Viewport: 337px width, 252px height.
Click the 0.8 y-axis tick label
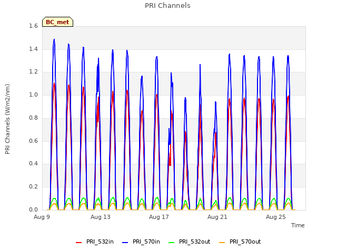(x=33, y=118)
